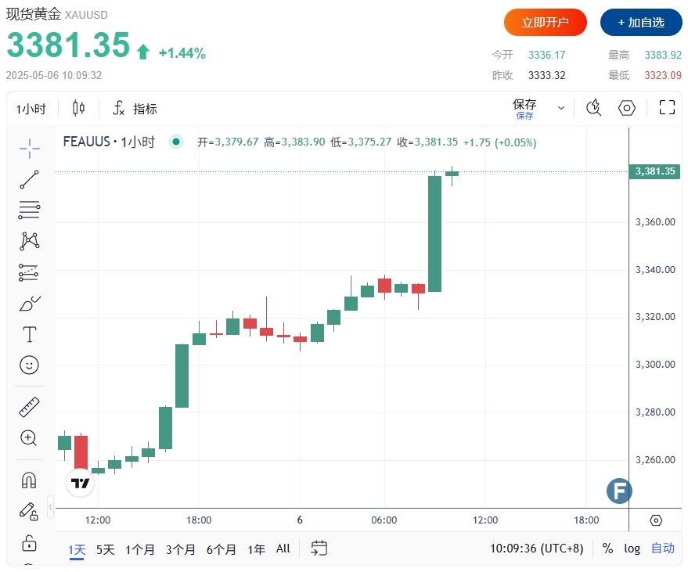Open the candlestick chart type menu
The height and width of the screenshot is (572, 688).
coord(78,108)
